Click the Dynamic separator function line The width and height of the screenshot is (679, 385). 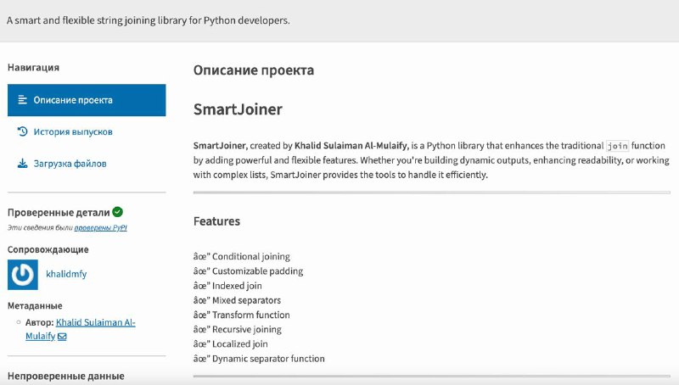259,359
